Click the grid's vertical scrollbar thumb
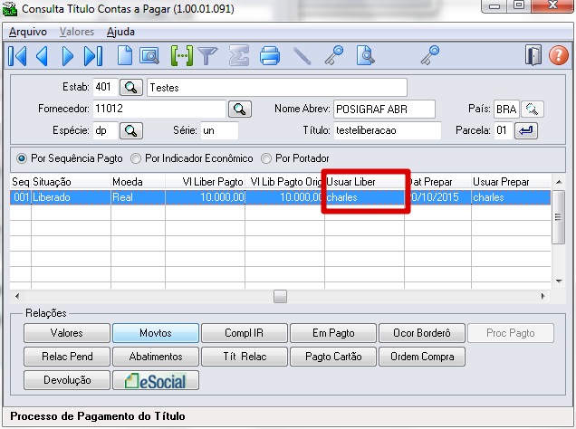 pos(559,217)
